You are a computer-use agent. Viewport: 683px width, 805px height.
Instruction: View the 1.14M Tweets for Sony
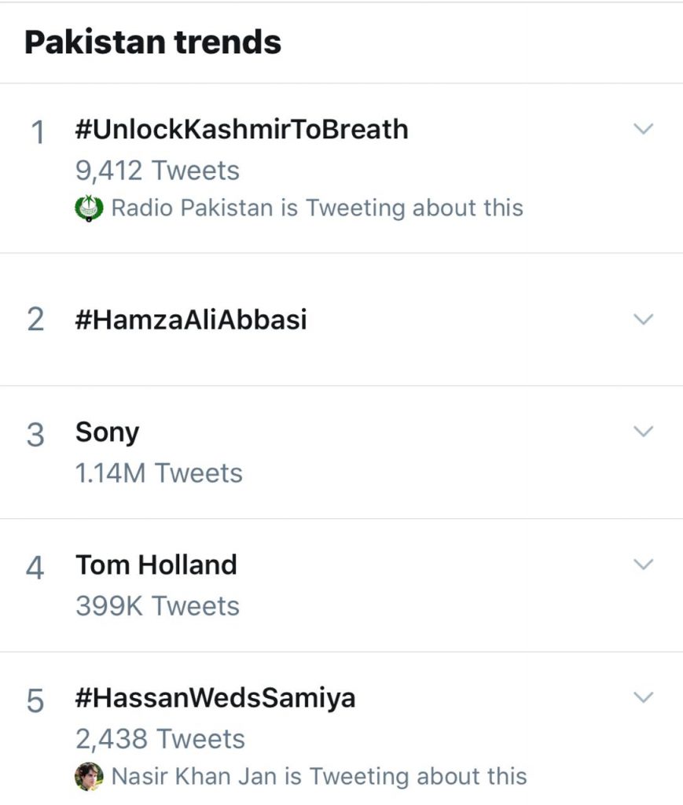(x=159, y=473)
